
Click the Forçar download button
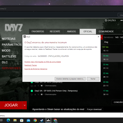click(94, 109)
